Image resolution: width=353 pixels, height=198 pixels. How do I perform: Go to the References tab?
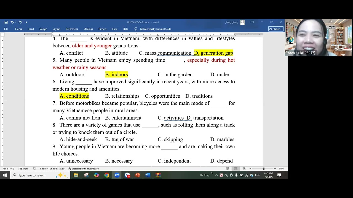[x=72, y=29]
